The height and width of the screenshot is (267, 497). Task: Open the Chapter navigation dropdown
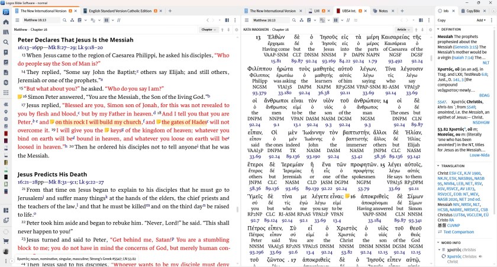(x=208, y=29)
